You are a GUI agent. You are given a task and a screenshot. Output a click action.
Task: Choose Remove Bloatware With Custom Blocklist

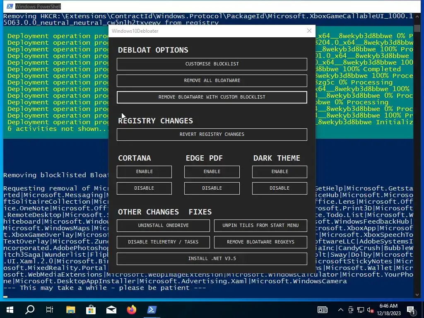click(212, 97)
